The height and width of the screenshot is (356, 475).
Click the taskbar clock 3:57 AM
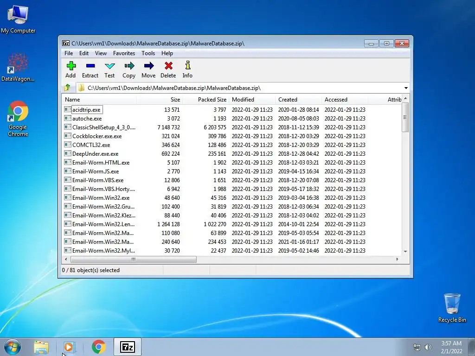coord(451,343)
